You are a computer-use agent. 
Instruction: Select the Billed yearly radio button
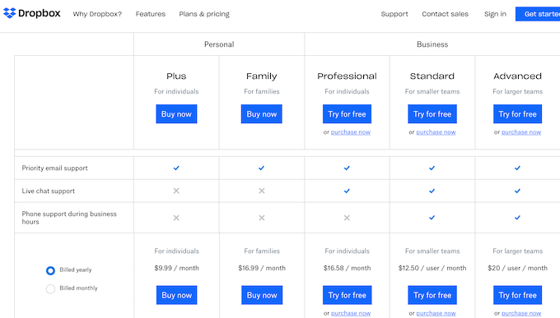tap(50, 270)
